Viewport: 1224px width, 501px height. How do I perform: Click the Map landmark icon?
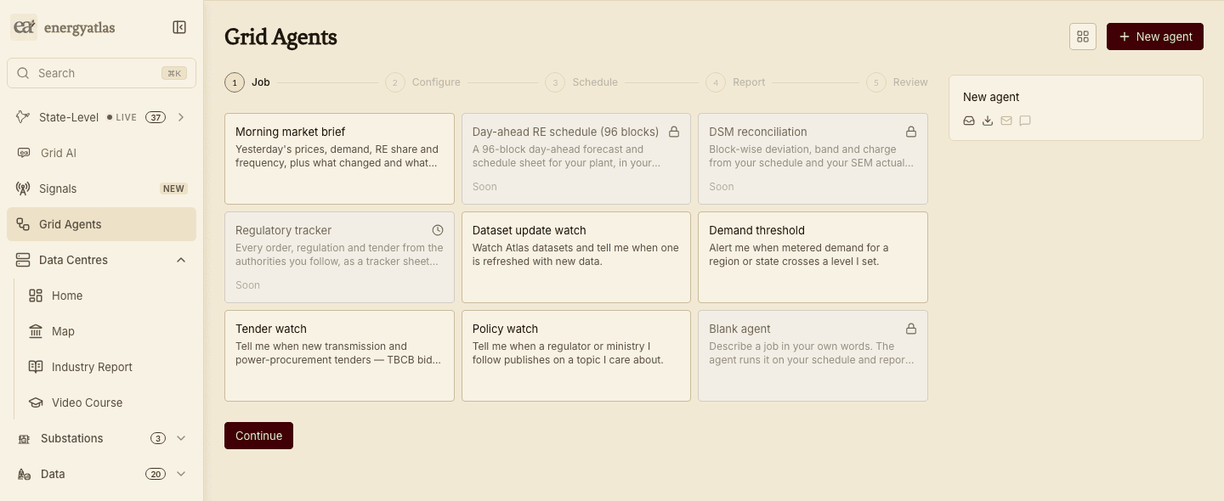tap(36, 331)
